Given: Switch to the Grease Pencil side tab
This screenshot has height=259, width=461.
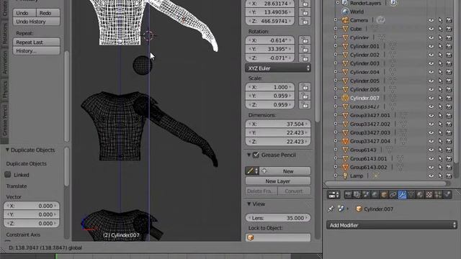Looking at the screenshot, I should pos(4,120).
